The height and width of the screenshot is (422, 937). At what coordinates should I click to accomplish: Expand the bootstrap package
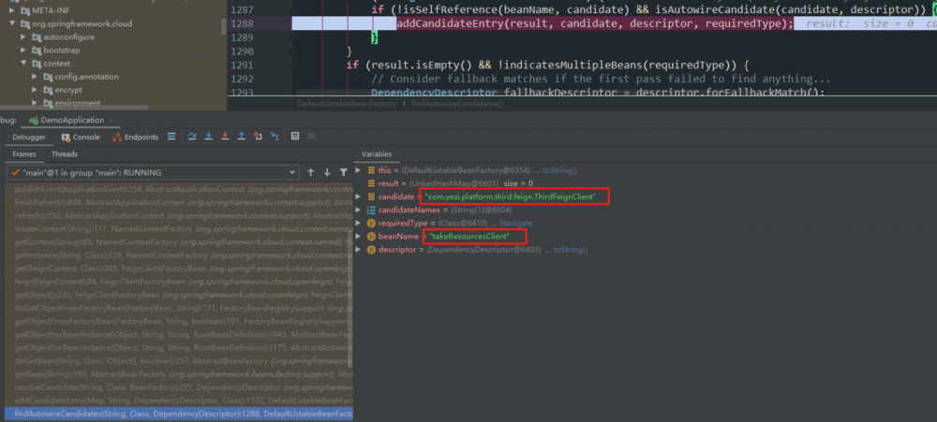[24, 51]
